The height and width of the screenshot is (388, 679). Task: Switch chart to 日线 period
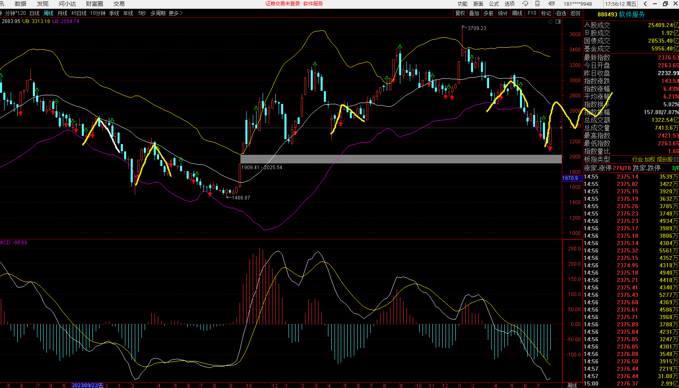(35, 13)
